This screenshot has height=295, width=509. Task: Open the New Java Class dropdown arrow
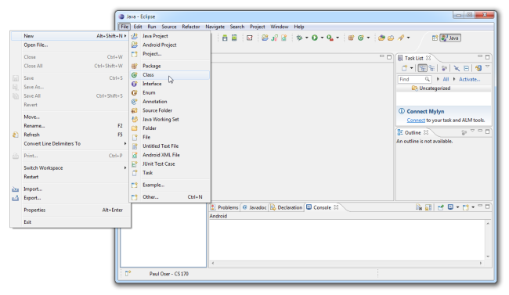[368, 38]
